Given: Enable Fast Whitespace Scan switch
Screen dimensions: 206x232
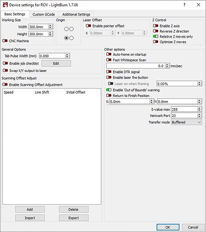Looking at the screenshot, I should (x=109, y=60).
